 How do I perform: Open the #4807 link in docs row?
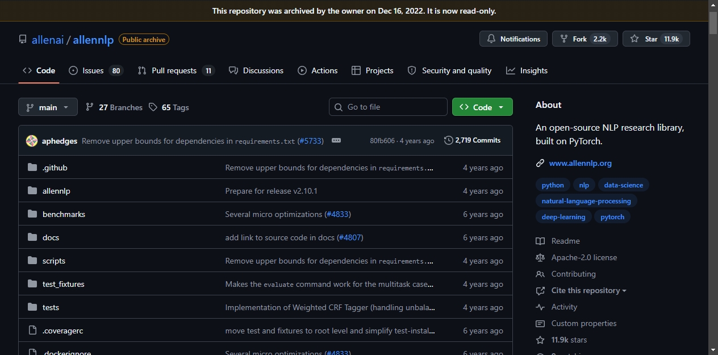pyautogui.click(x=349, y=237)
